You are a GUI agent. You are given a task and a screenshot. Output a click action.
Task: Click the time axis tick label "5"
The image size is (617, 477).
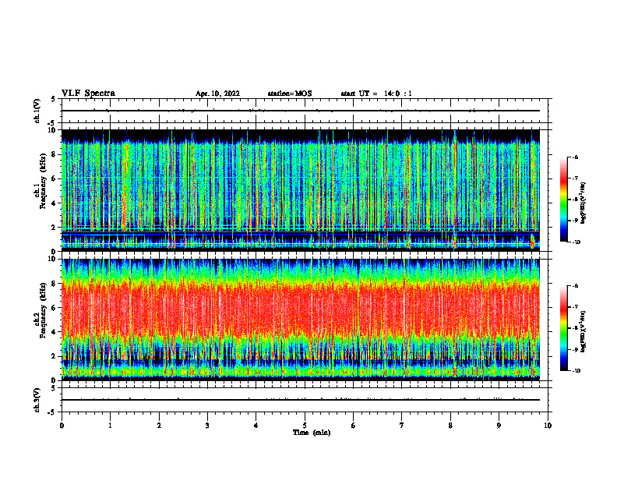point(305,426)
